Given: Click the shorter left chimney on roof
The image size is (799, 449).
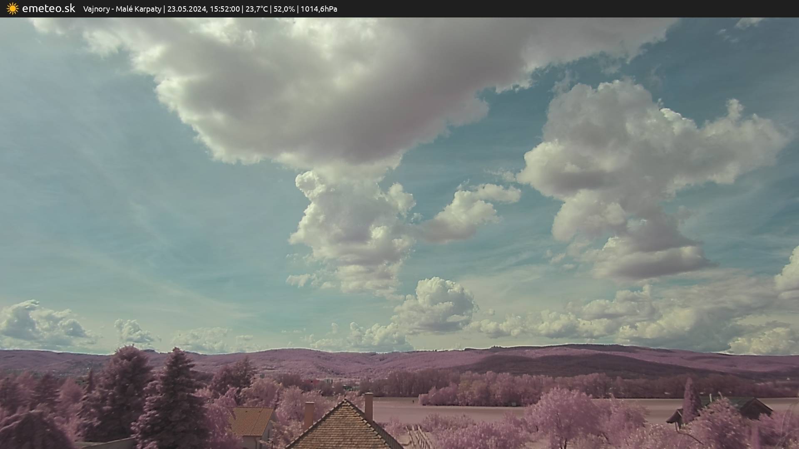Looking at the screenshot, I should click(309, 414).
